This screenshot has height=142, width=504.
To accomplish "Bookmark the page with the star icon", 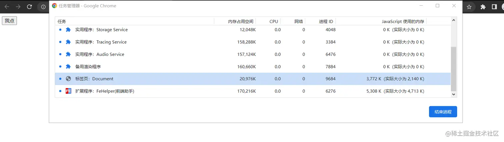I will tap(469, 7).
